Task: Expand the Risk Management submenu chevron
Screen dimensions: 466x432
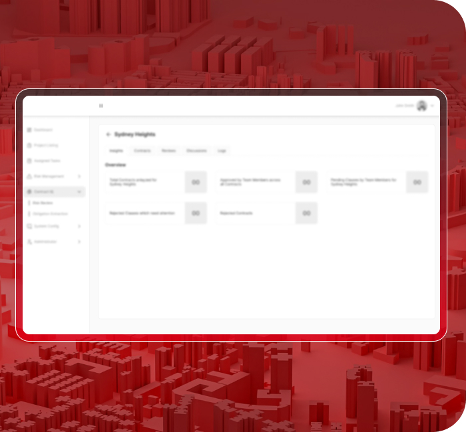Action: point(79,176)
